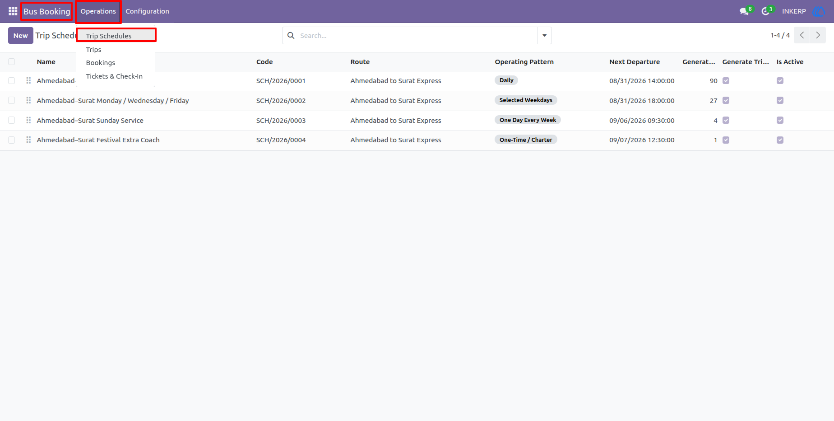The width and height of the screenshot is (834, 421).
Task: Sort by the Route column header
Action: tap(360, 62)
